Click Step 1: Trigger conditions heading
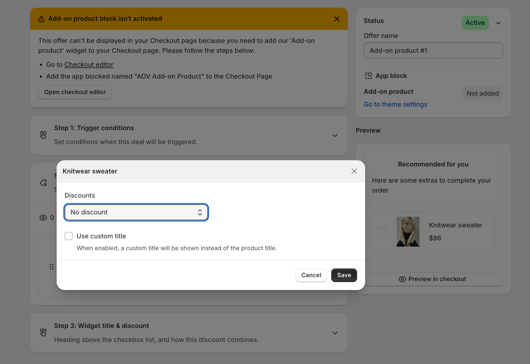530x364 pixels. pyautogui.click(x=94, y=128)
